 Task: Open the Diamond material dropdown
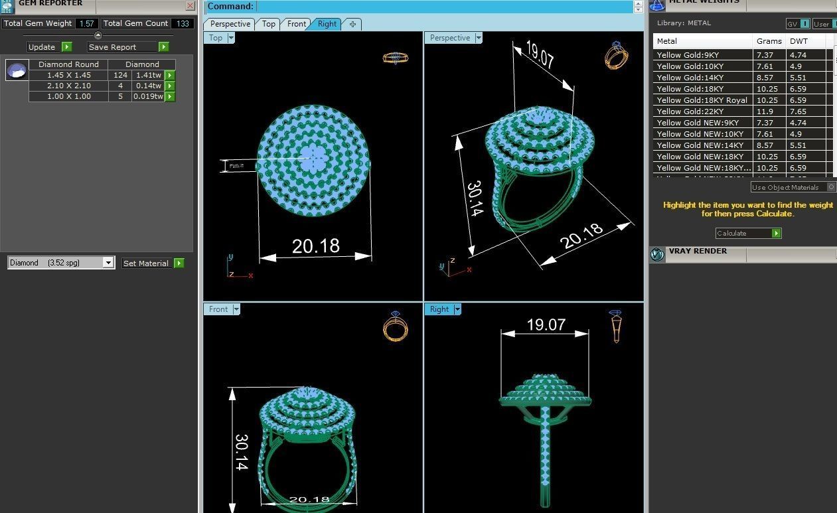tap(108, 263)
